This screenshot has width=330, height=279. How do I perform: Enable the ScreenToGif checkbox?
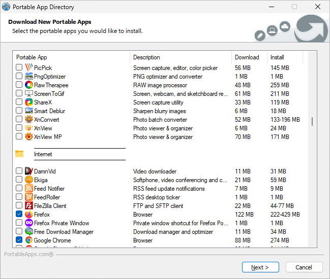point(19,94)
